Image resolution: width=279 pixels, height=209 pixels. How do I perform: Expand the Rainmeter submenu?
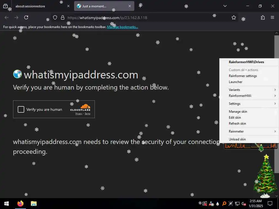[249, 131]
